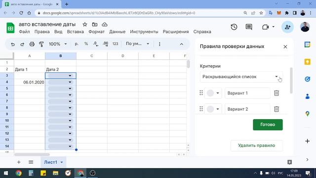Open the Справка menu

pyautogui.click(x=202, y=32)
